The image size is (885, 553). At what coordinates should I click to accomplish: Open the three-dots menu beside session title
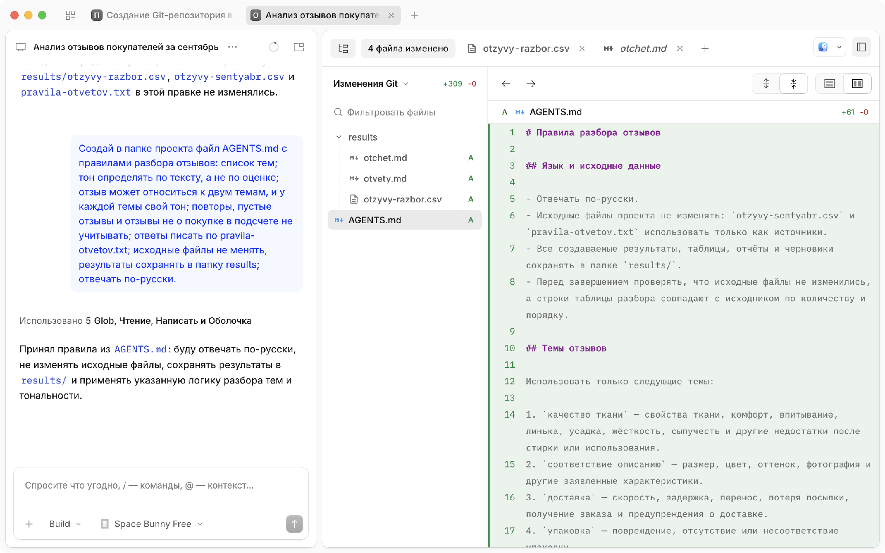233,47
